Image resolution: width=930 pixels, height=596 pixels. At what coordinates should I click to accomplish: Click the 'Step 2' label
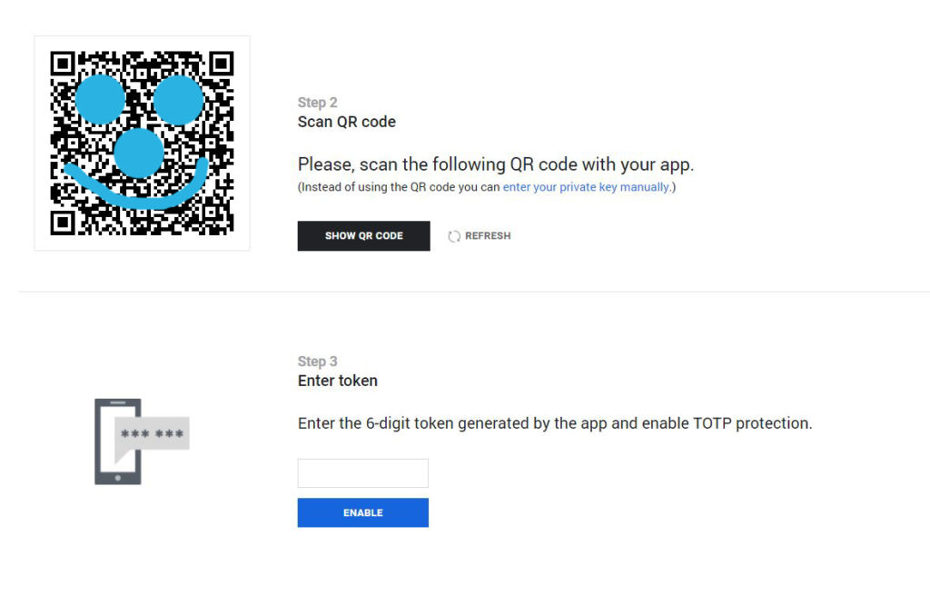(317, 103)
